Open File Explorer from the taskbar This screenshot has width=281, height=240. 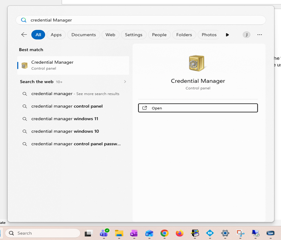[x=119, y=233]
